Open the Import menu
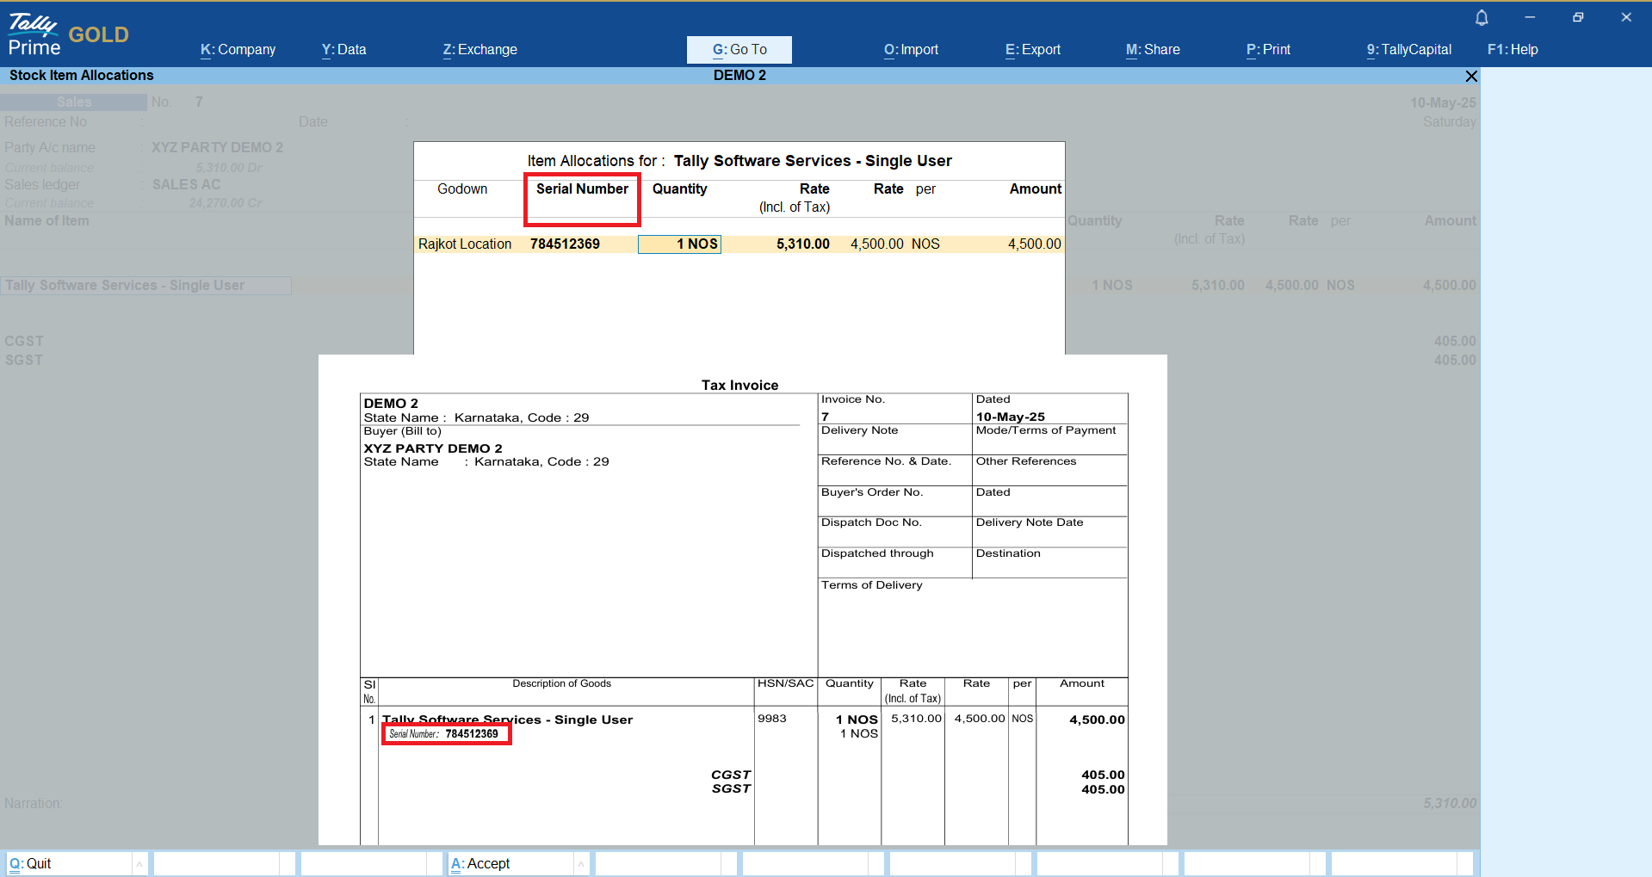The height and width of the screenshot is (877, 1652). pyautogui.click(x=911, y=50)
